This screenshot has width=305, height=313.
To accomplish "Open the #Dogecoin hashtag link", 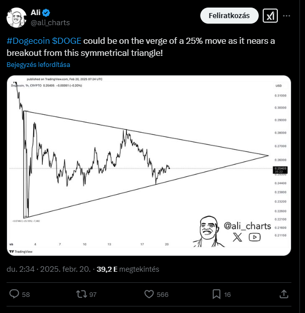I will [x=28, y=41].
